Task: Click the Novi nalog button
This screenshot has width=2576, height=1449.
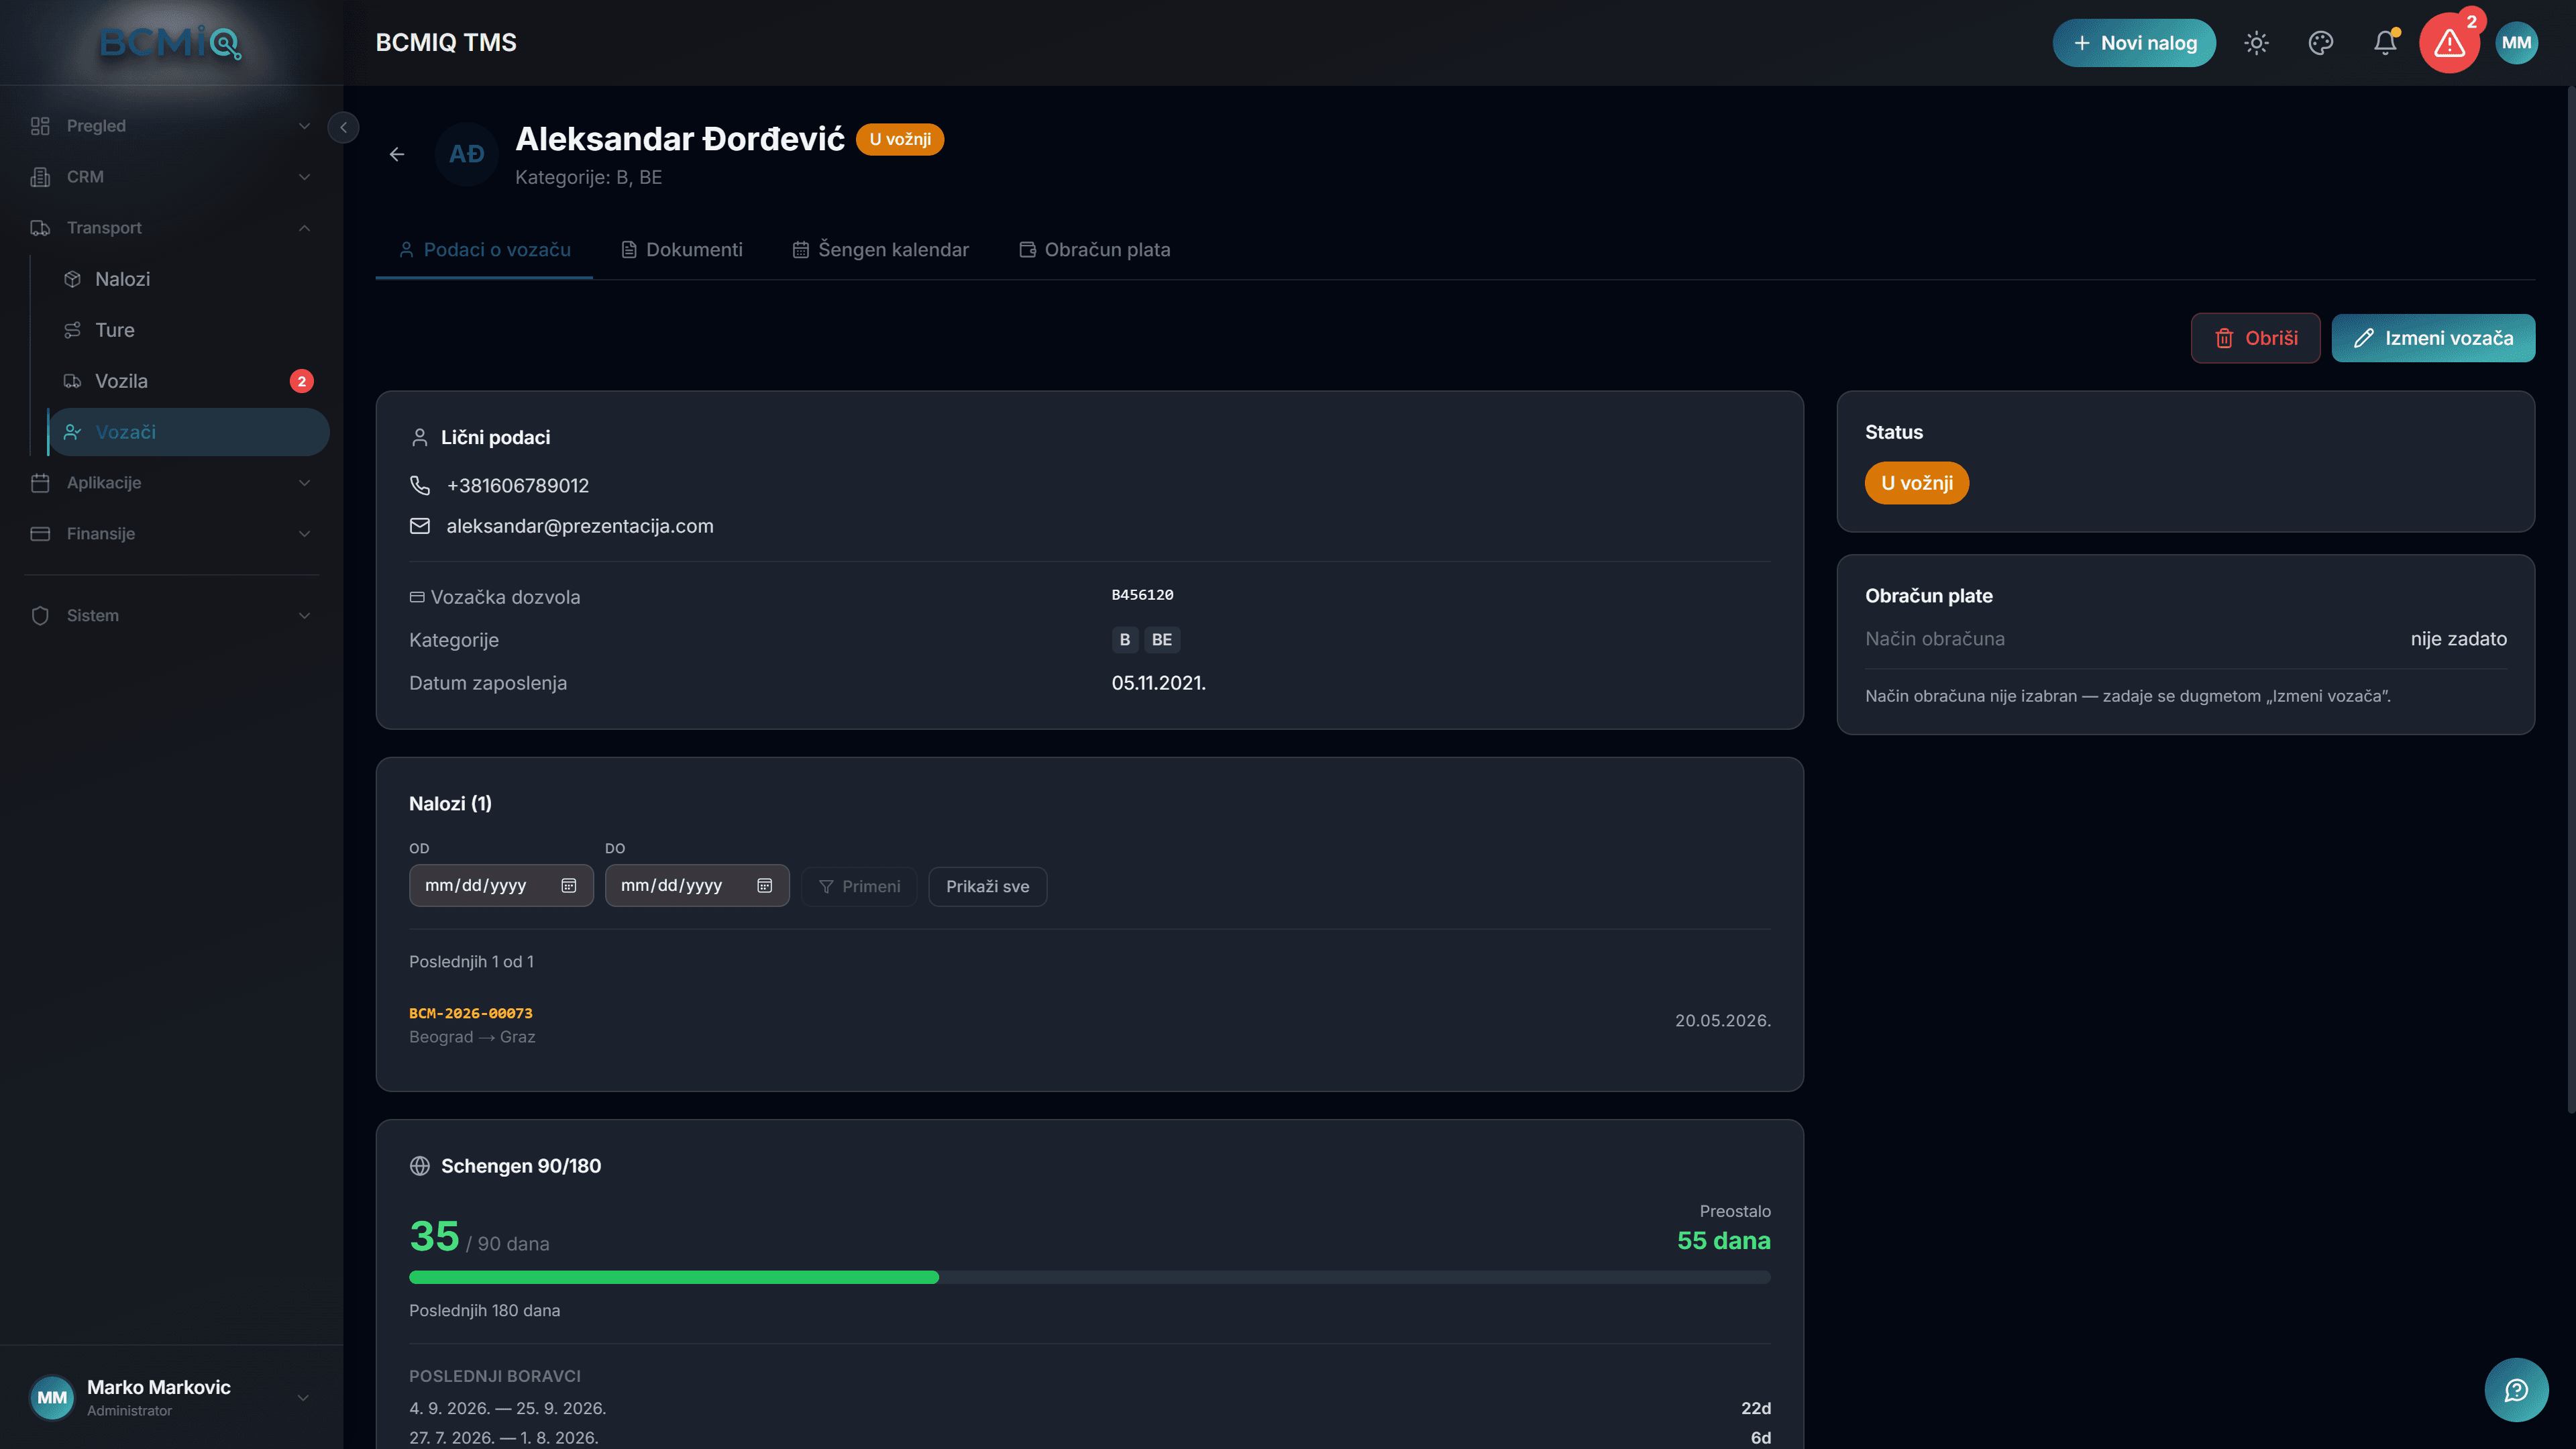Action: 2134,43
